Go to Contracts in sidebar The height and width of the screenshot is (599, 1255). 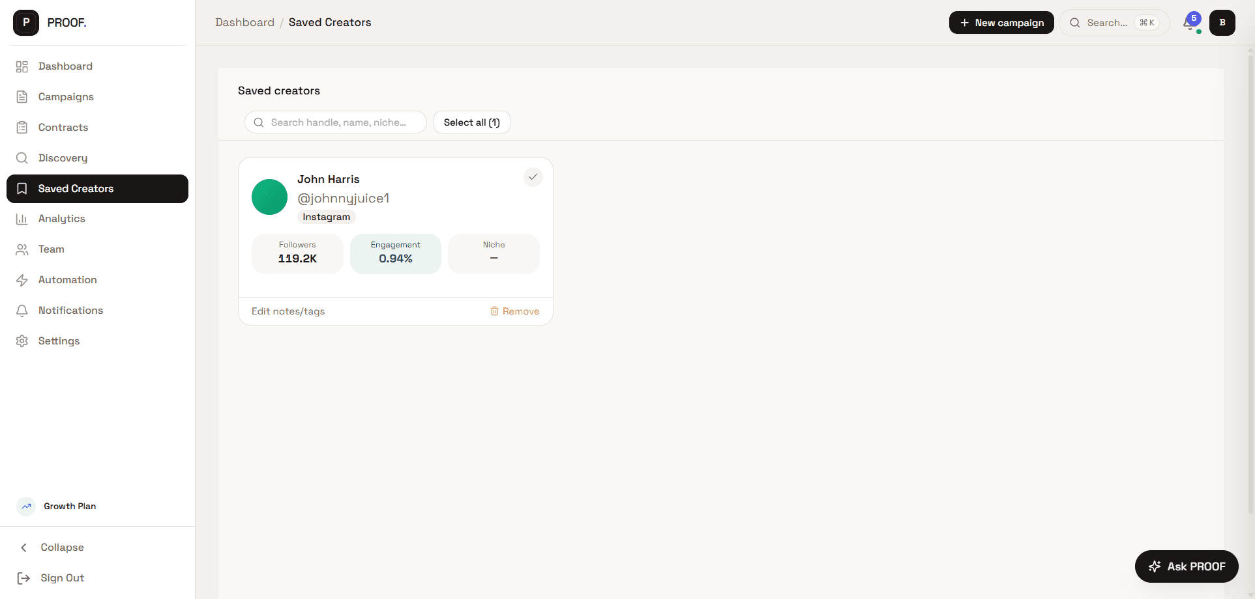coord(97,128)
